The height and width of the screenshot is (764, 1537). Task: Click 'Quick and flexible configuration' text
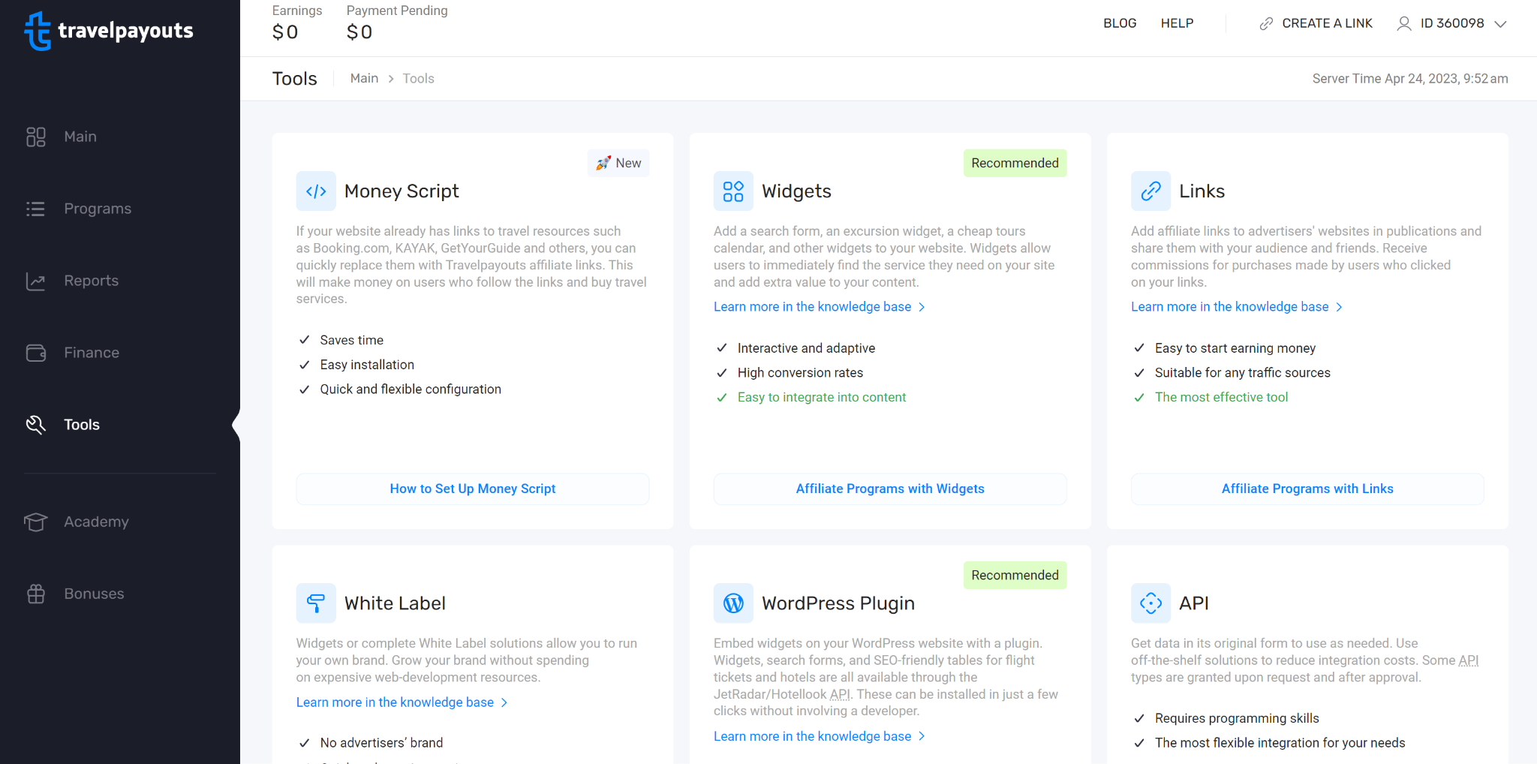(x=411, y=390)
